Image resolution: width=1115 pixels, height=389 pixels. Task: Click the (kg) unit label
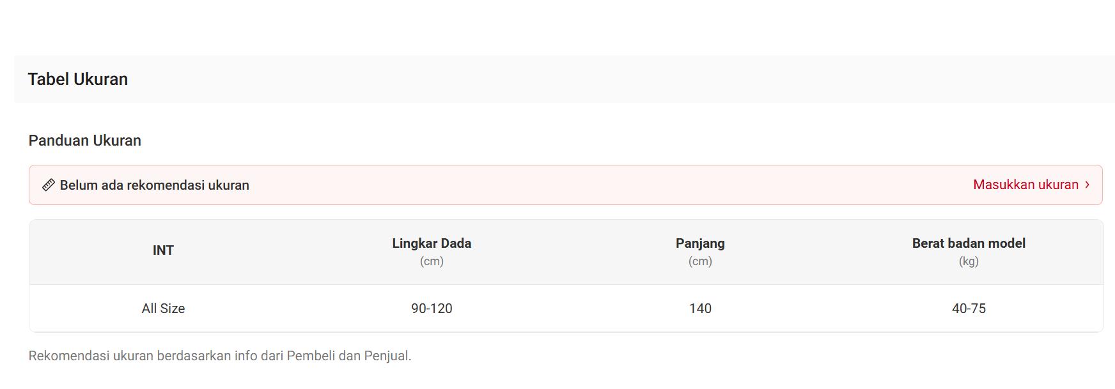pyautogui.click(x=969, y=261)
